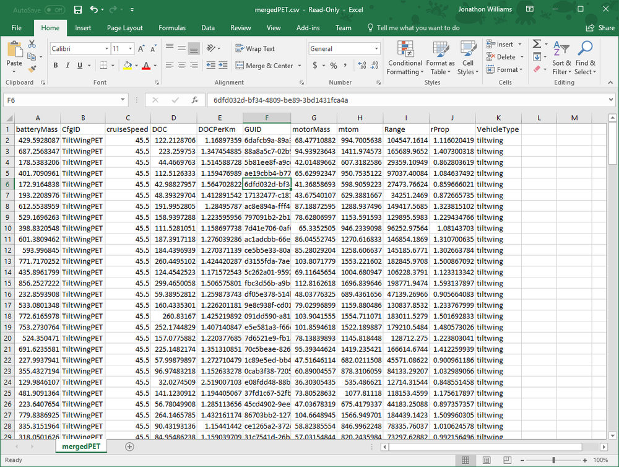
Task: Open the Formulas ribbon tab
Action: click(171, 28)
